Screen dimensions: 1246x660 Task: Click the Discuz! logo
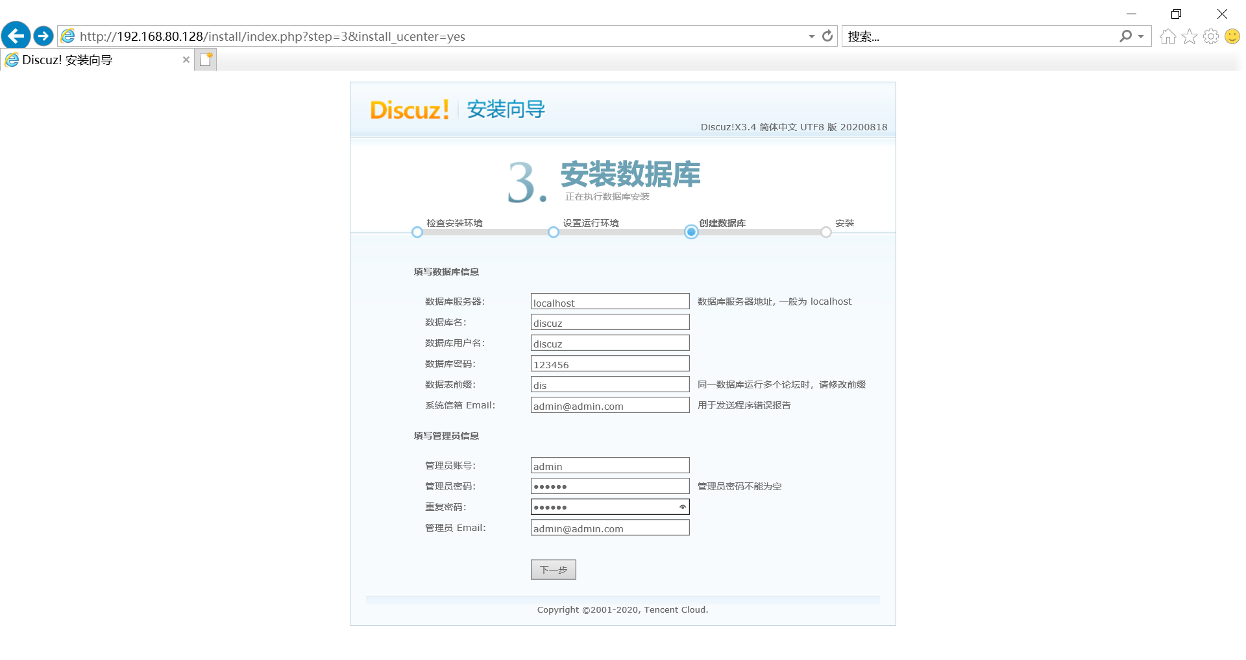pyautogui.click(x=409, y=110)
